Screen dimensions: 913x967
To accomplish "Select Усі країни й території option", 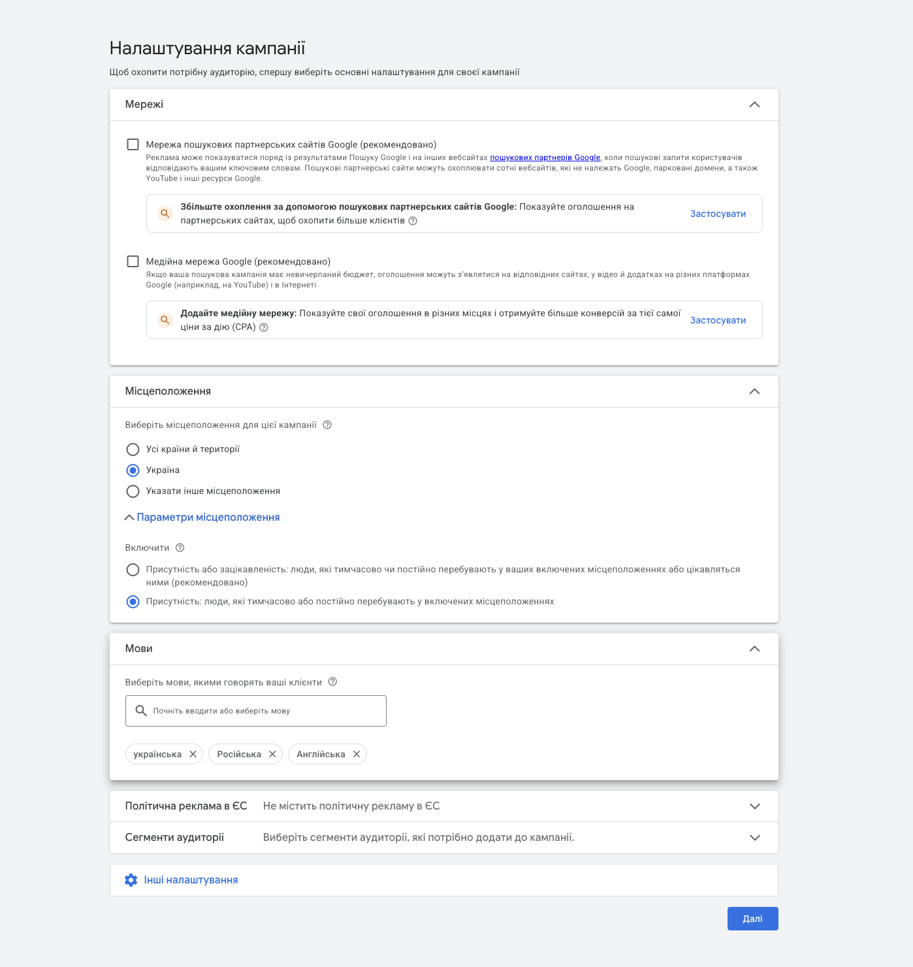I will click(133, 450).
